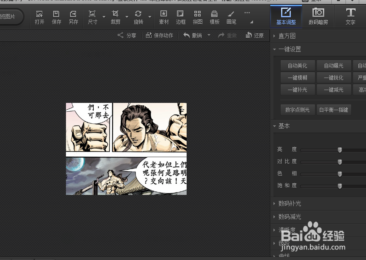This screenshot has height=260, width=366.
Task: Click the 保存 save icon
Action: point(56,18)
